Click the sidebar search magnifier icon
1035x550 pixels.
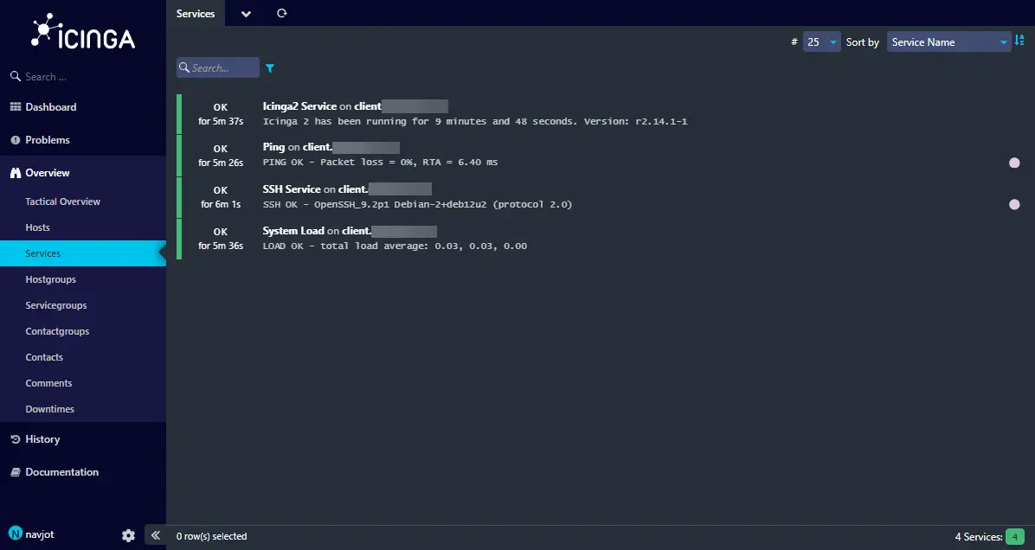pos(16,76)
